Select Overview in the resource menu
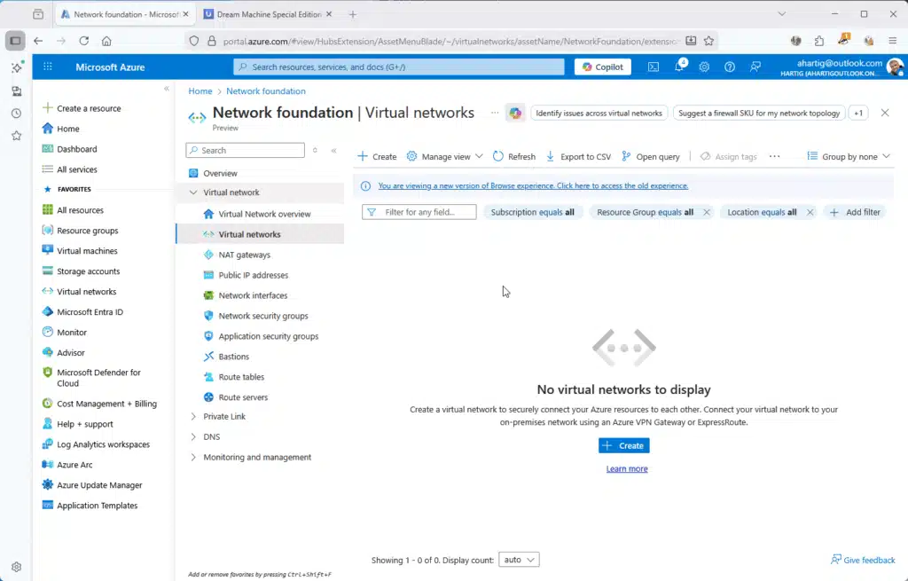Image resolution: width=908 pixels, height=581 pixels. tap(220, 173)
